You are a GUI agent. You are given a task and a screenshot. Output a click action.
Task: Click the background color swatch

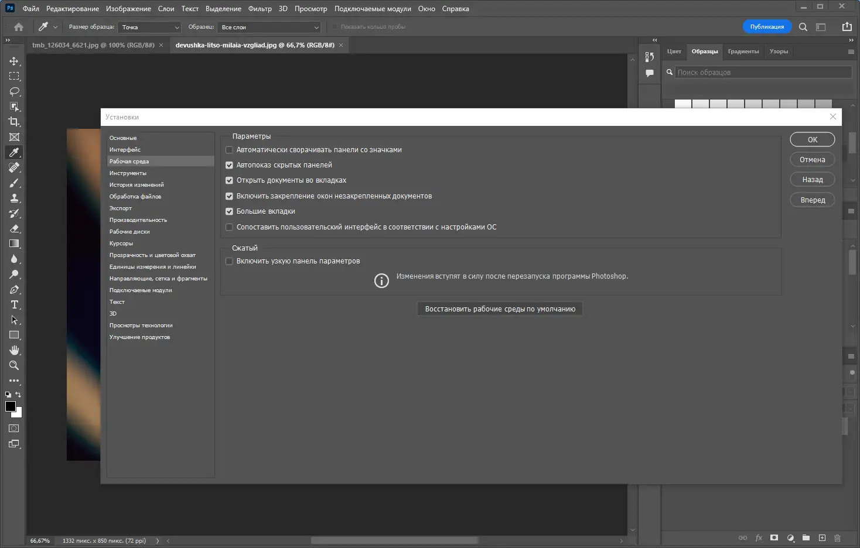point(18,413)
